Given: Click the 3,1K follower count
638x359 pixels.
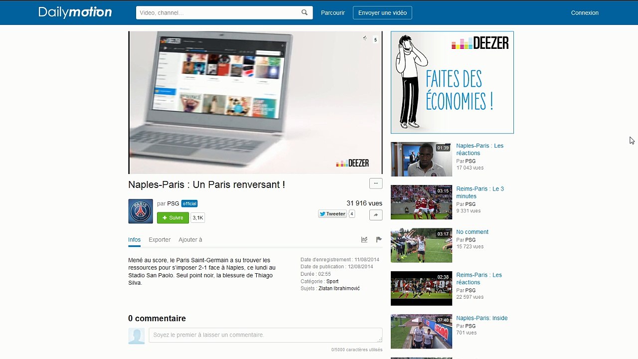Looking at the screenshot, I should [x=198, y=218].
